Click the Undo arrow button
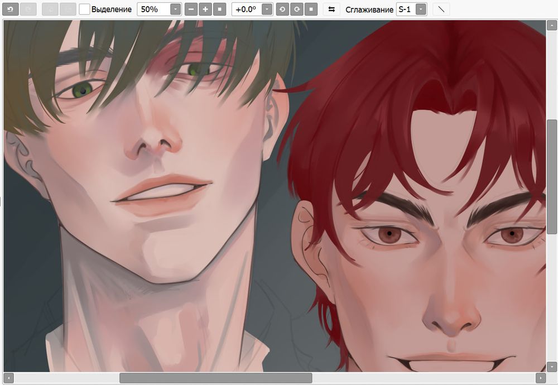Image resolution: width=558 pixels, height=385 pixels. (x=10, y=9)
